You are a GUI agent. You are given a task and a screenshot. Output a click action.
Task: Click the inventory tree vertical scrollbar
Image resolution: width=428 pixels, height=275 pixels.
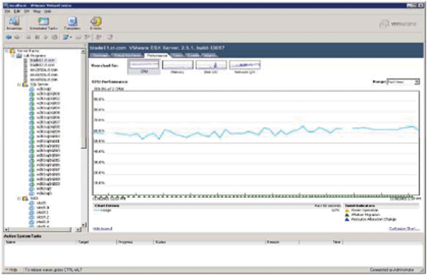(x=84, y=101)
